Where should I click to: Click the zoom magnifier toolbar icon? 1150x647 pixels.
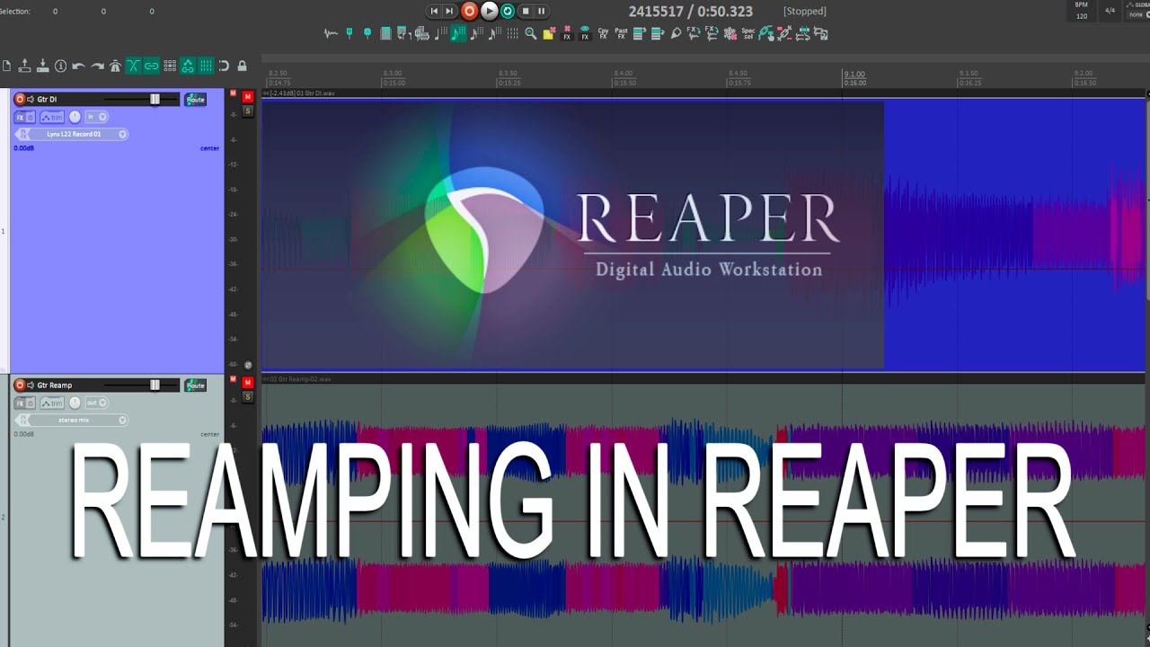[x=530, y=33]
